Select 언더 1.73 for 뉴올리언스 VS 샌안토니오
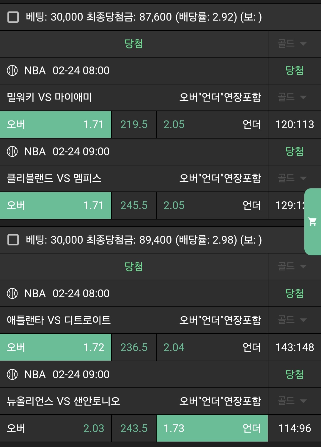The height and width of the screenshot is (447, 321). coord(212,428)
